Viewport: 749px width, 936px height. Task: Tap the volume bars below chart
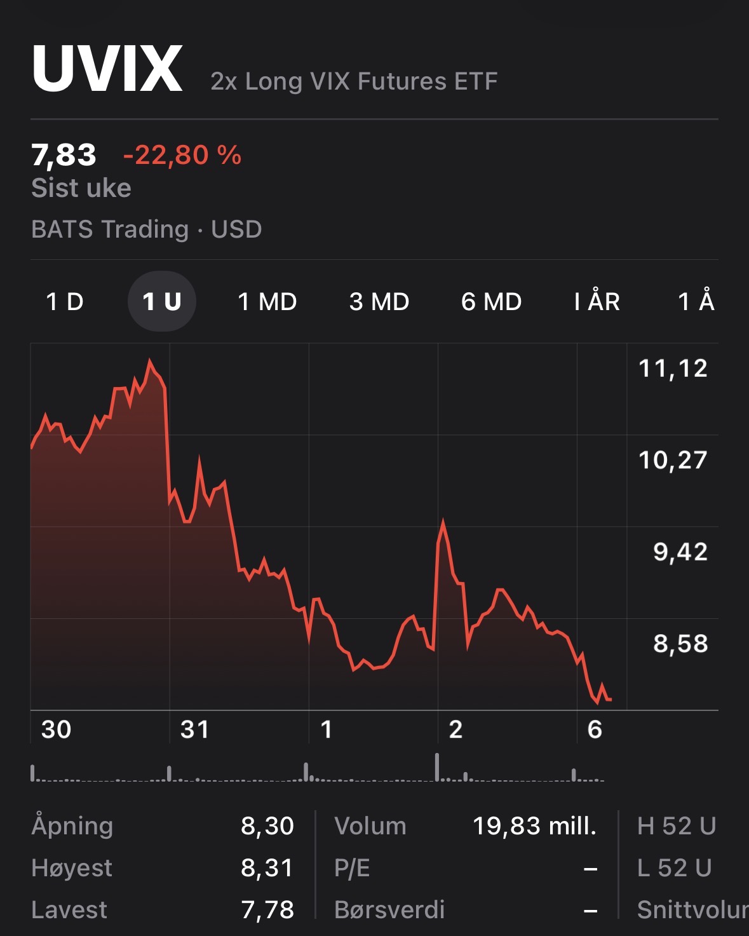click(318, 768)
